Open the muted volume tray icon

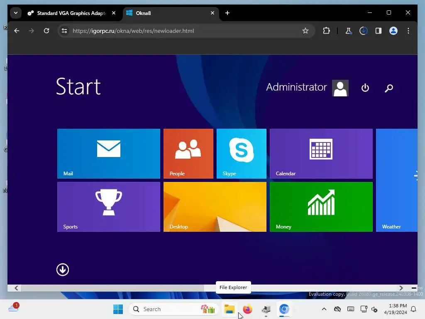pos(374,309)
